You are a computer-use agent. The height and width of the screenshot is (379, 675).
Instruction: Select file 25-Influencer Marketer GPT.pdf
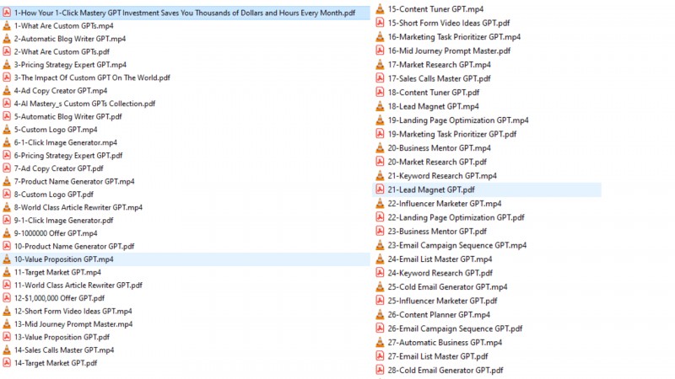pos(442,301)
